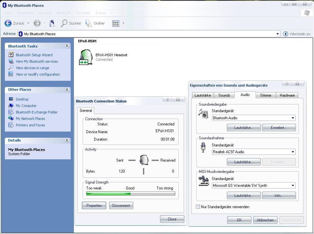Click microphone icon in Soundaufnahme group
The image size is (314, 234).
(x=203, y=147)
